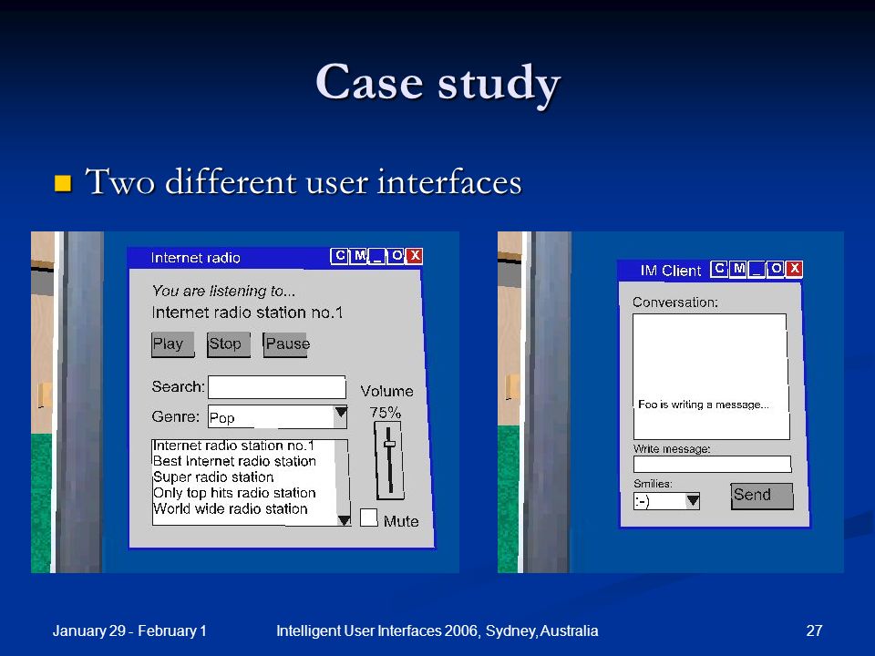Click the C icon in IM Client title bar
The width and height of the screenshot is (875, 656).
pos(719,269)
